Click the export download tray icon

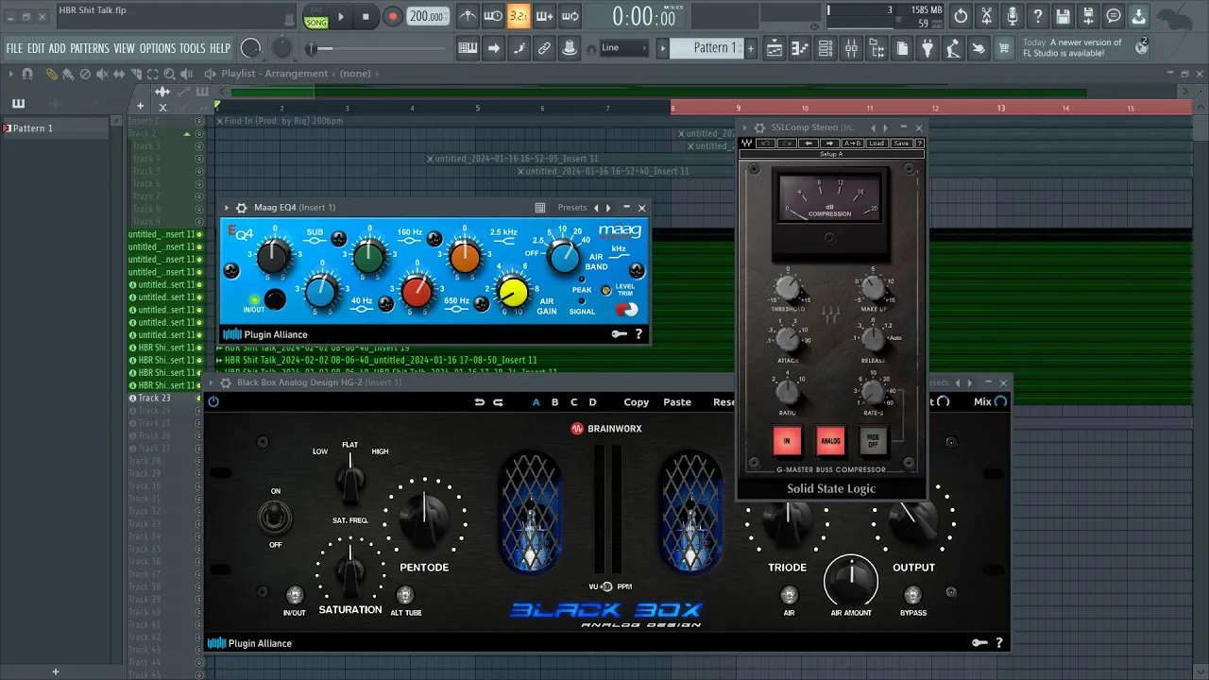[1139, 16]
